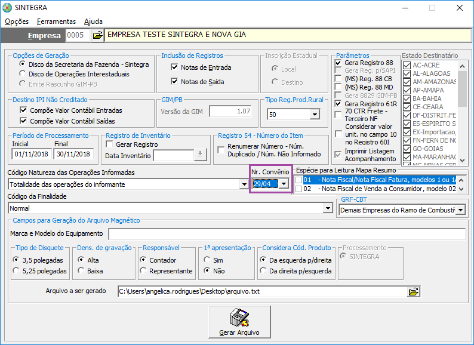Viewport: 474px width, 345px height.
Task: Enable 70 CTR Frete Terceiro NF checkbox
Action: pyautogui.click(x=338, y=115)
